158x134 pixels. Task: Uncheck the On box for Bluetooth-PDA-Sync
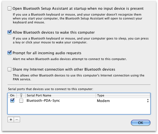(x=12, y=100)
